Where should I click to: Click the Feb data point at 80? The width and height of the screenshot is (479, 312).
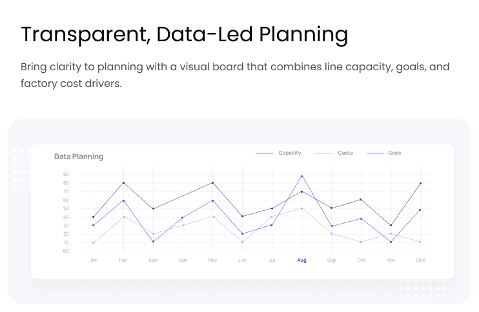tap(123, 183)
